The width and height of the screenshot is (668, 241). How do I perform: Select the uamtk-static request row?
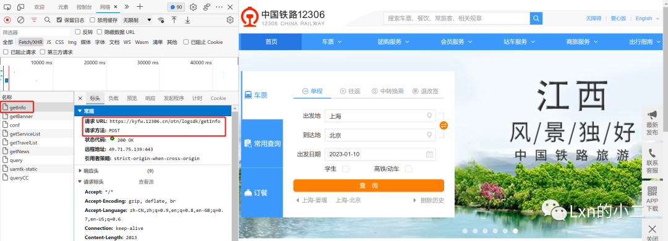(x=36, y=169)
